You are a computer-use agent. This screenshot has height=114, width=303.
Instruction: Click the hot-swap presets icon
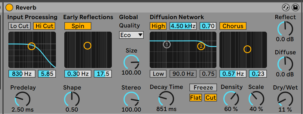286,8
